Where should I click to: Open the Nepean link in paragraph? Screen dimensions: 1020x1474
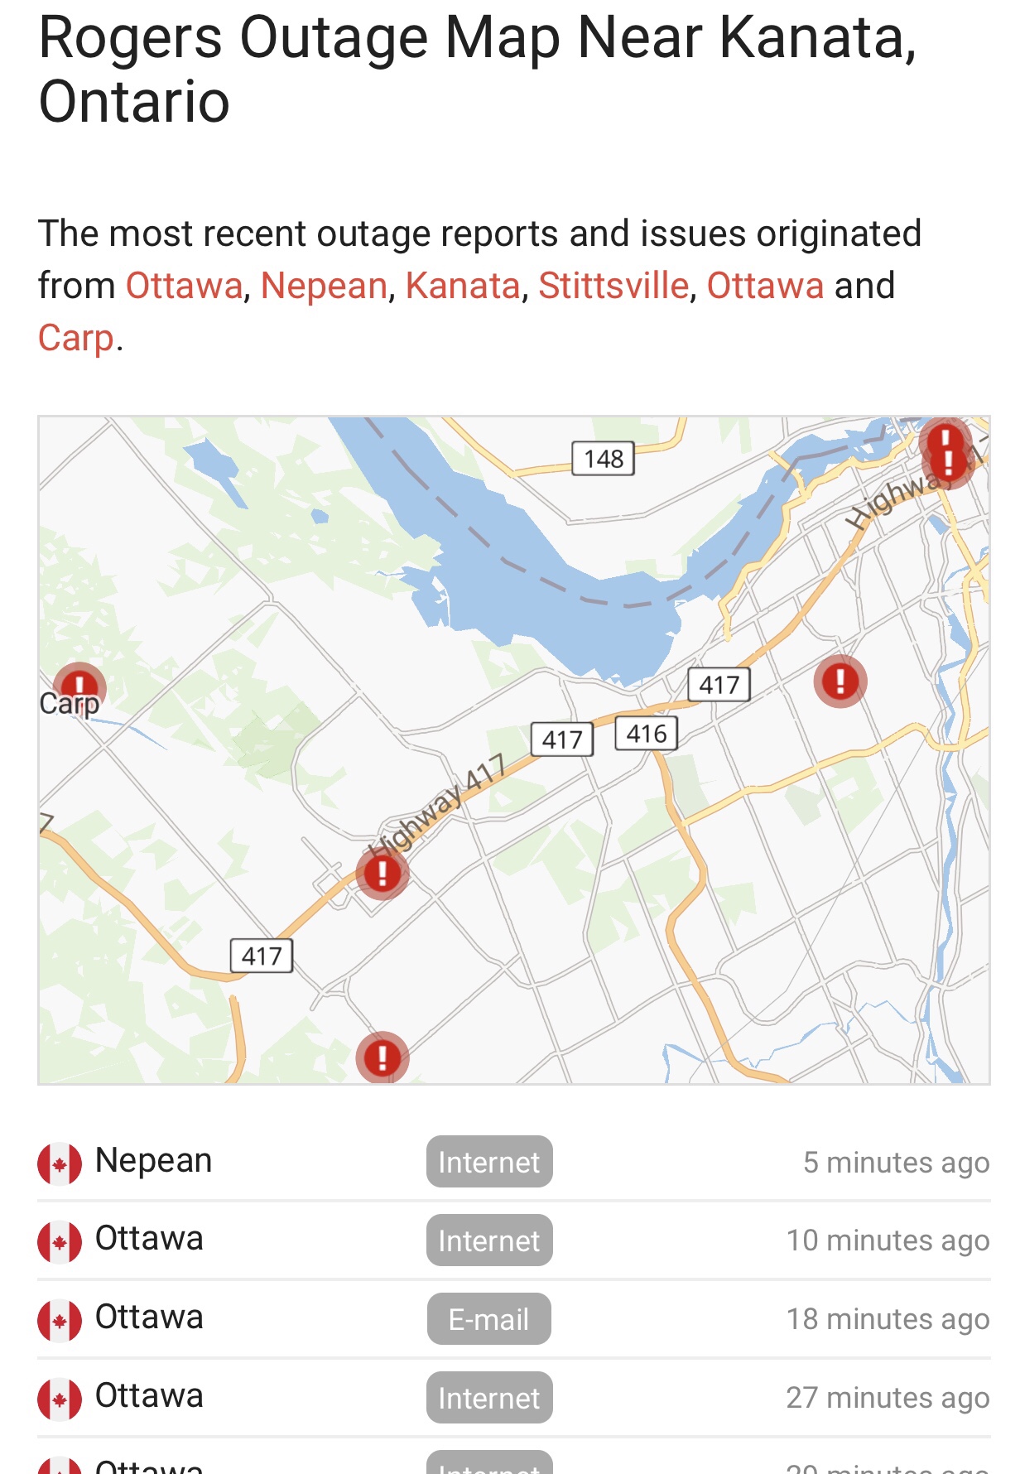pyautogui.click(x=324, y=286)
